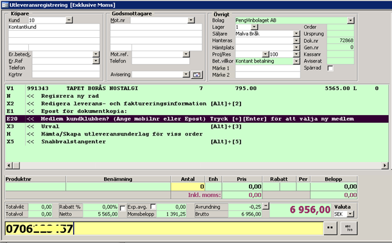Image resolution: width=392 pixels, height=243 pixels.
Task: Open the Valuta SEK dropdown
Action: click(350, 214)
